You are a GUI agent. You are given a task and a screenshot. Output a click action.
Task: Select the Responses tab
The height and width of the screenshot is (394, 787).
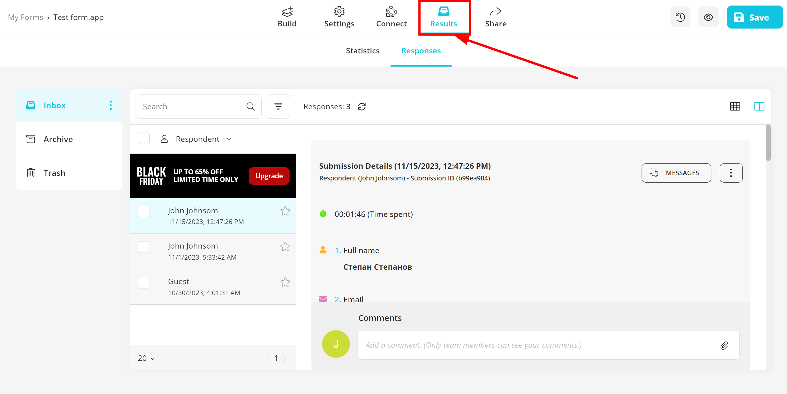click(421, 50)
